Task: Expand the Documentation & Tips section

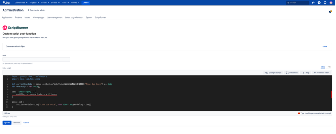Action: (167, 46)
